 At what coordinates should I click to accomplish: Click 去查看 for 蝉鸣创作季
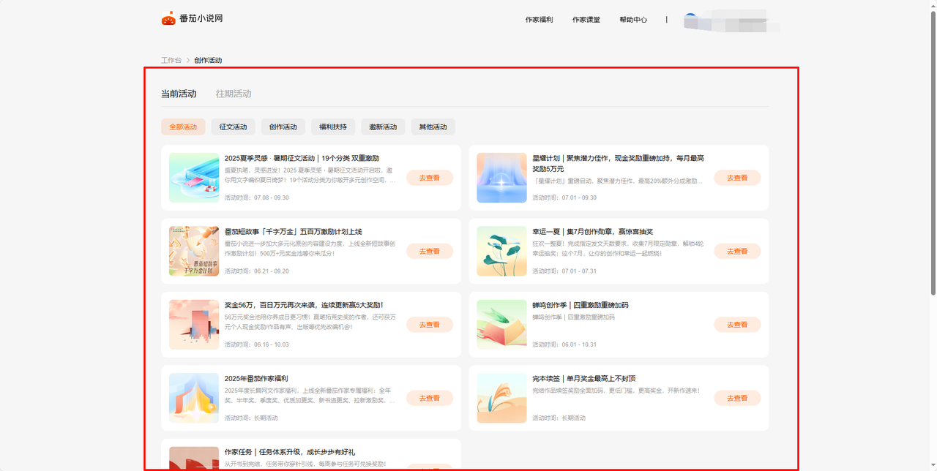(737, 325)
